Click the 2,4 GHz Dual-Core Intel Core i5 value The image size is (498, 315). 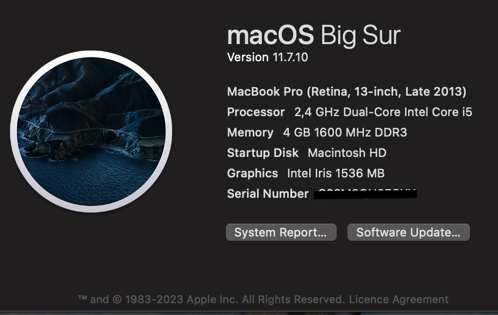click(383, 112)
